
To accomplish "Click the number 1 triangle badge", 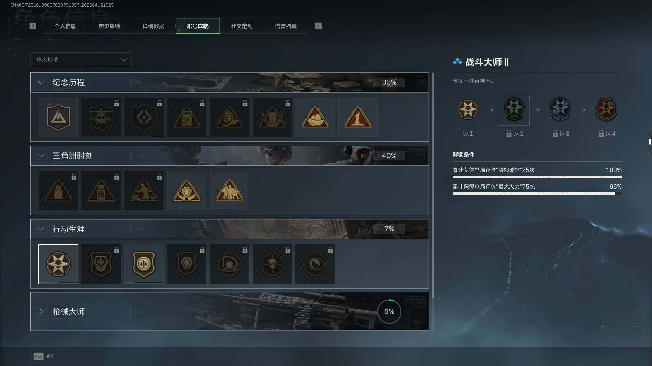I will pos(358,117).
